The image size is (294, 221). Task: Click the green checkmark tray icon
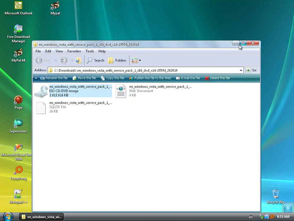262,217
